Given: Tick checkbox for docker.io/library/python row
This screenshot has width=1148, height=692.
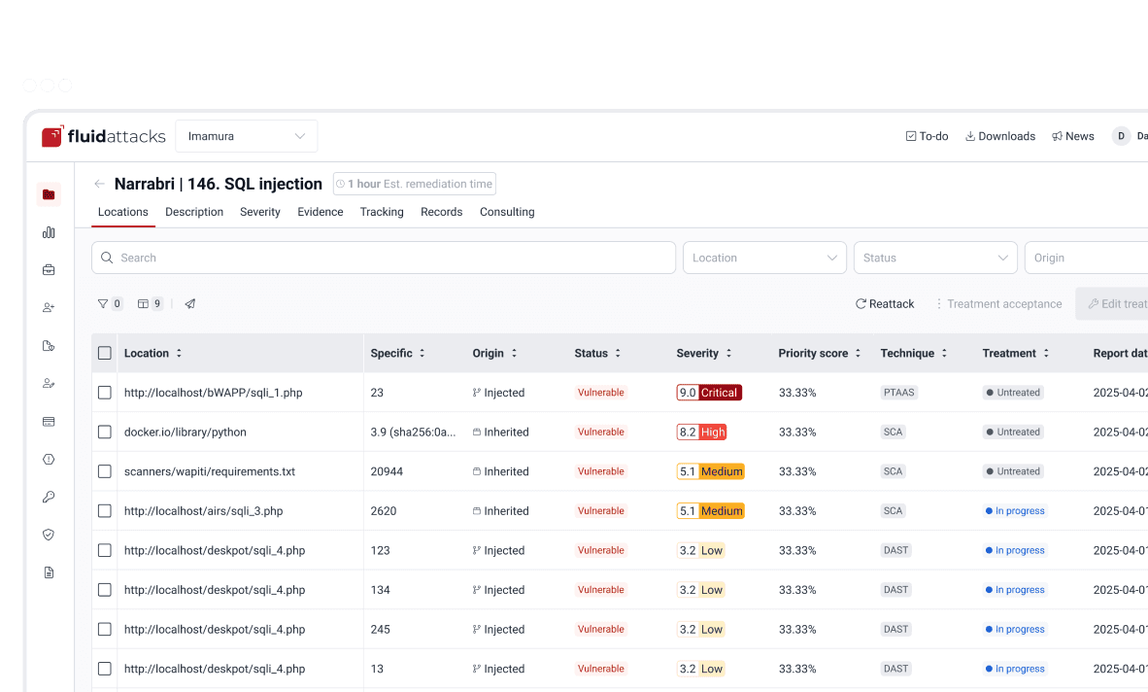Looking at the screenshot, I should (105, 432).
